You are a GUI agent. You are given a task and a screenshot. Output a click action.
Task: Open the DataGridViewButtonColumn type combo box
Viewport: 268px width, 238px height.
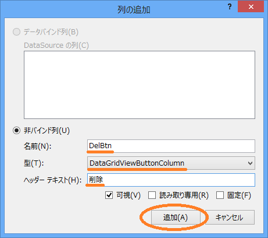click(171, 163)
